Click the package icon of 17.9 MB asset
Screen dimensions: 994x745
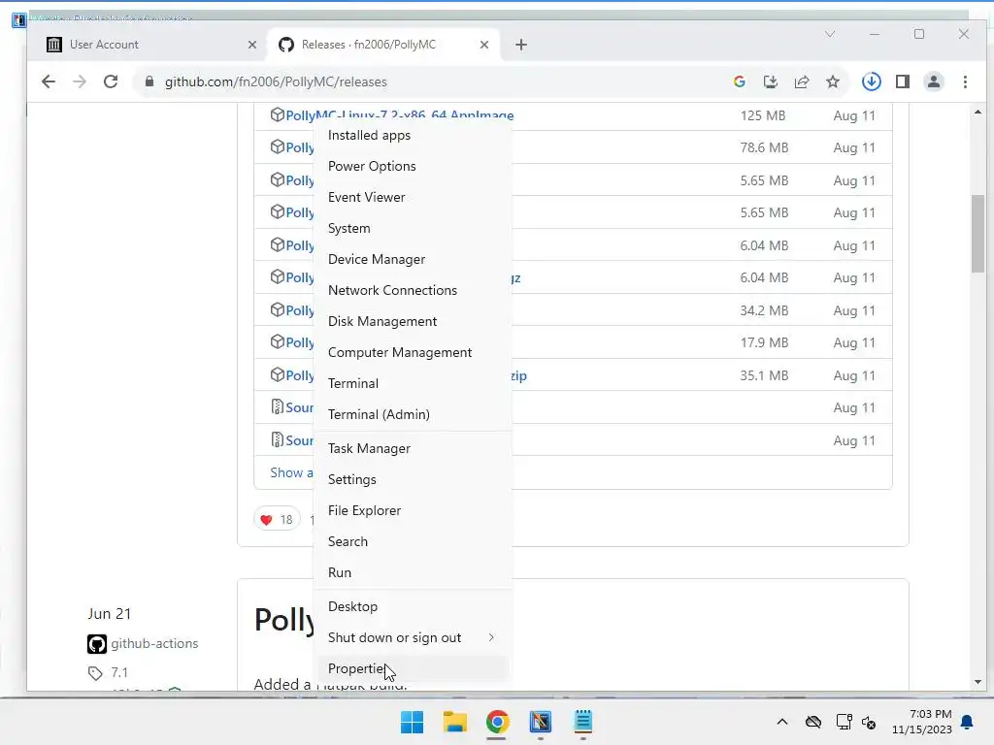[x=277, y=342]
